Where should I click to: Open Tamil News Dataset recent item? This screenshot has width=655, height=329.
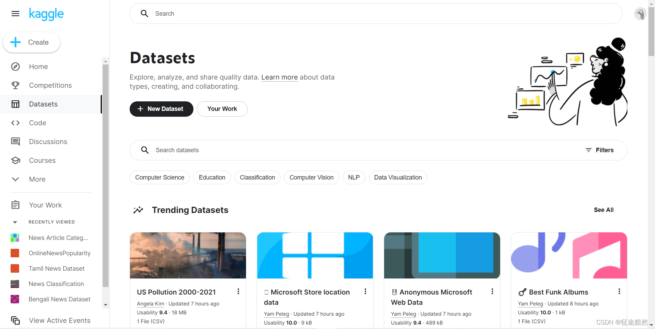coord(50,268)
